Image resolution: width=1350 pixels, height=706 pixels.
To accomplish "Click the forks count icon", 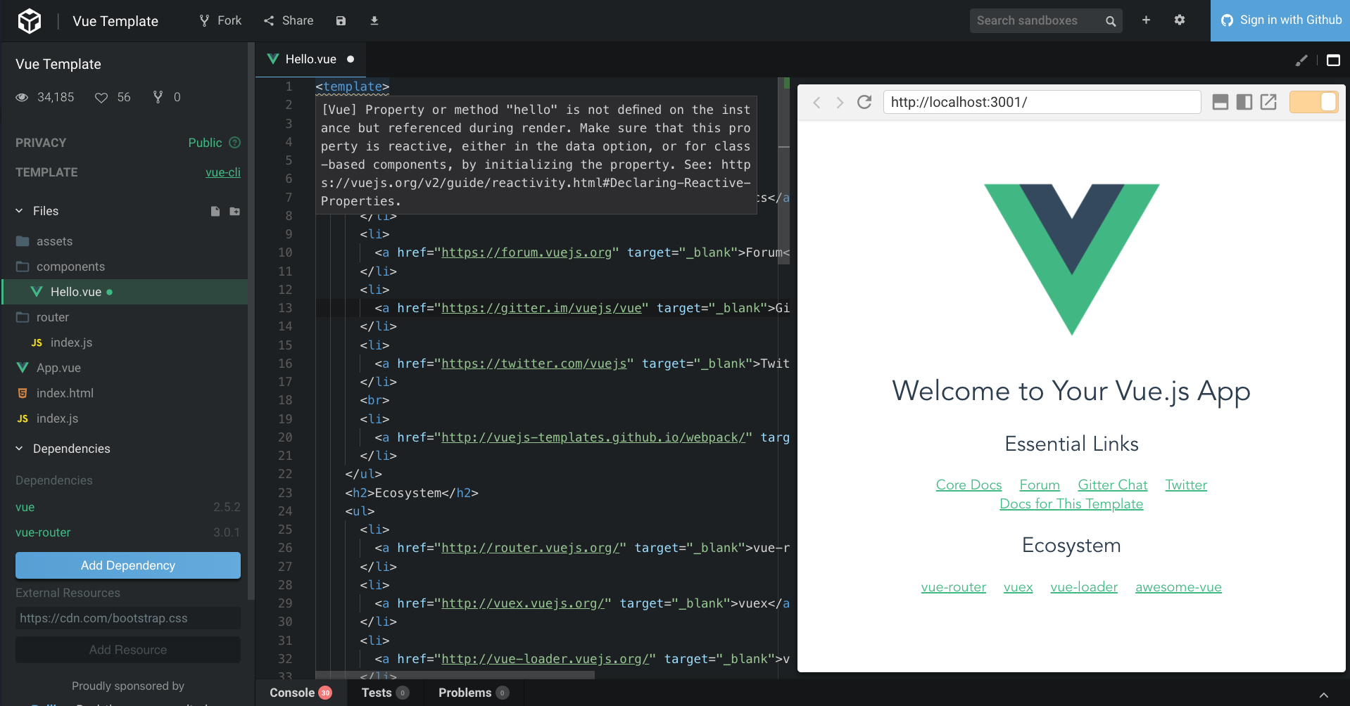I will pyautogui.click(x=158, y=97).
